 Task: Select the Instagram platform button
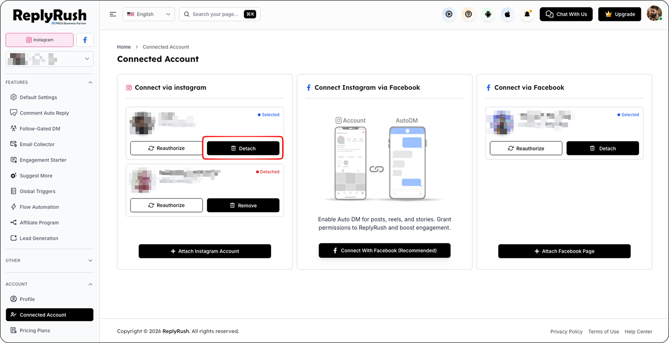(40, 40)
